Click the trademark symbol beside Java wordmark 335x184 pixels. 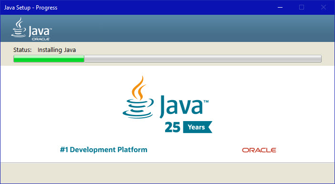click(x=206, y=101)
